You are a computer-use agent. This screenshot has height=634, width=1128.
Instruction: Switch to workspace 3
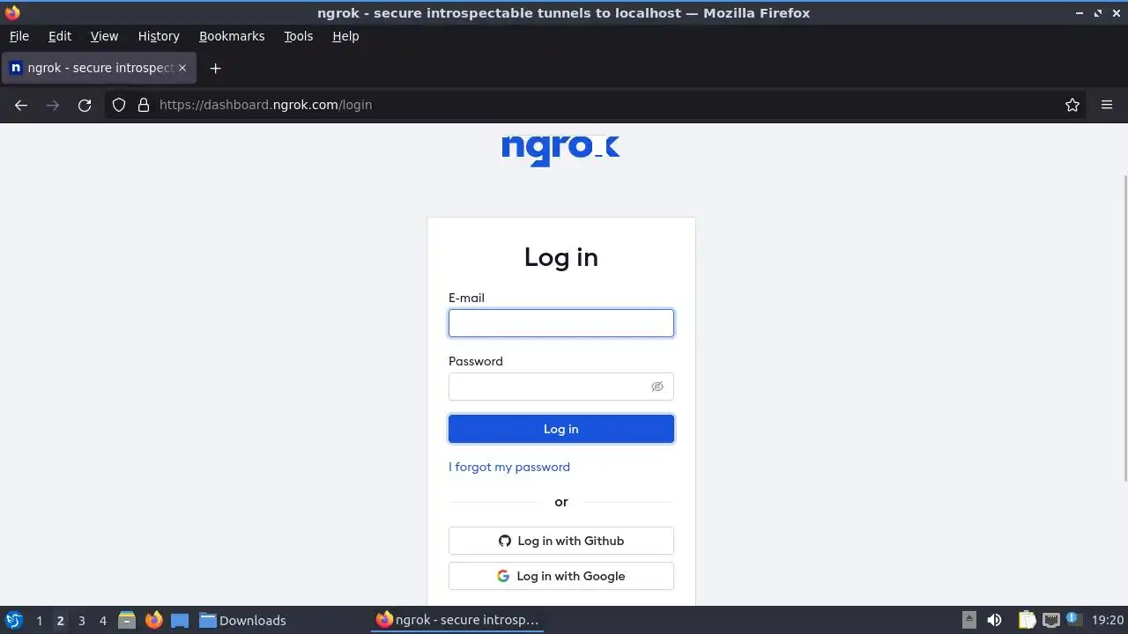click(x=81, y=621)
